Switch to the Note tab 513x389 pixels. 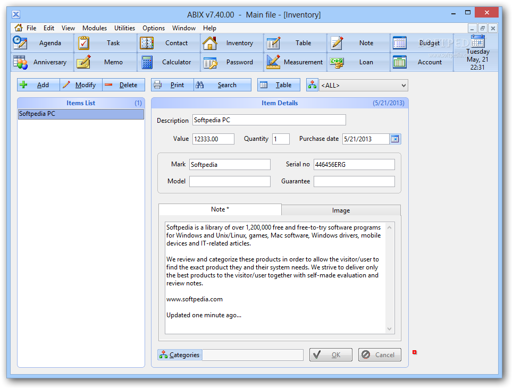tap(220, 209)
